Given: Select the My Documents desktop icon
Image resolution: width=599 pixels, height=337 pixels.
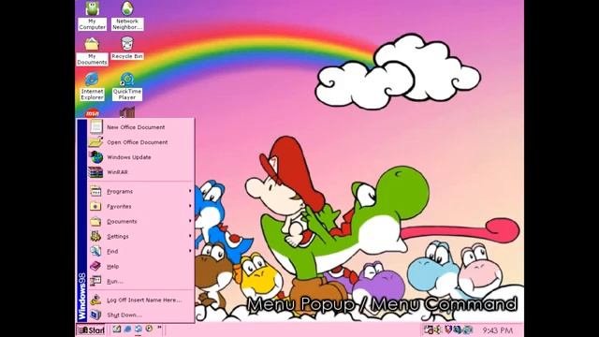Looking at the screenshot, I should (92, 51).
